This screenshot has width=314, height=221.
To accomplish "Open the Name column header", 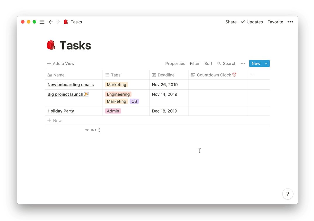I will 74,75.
